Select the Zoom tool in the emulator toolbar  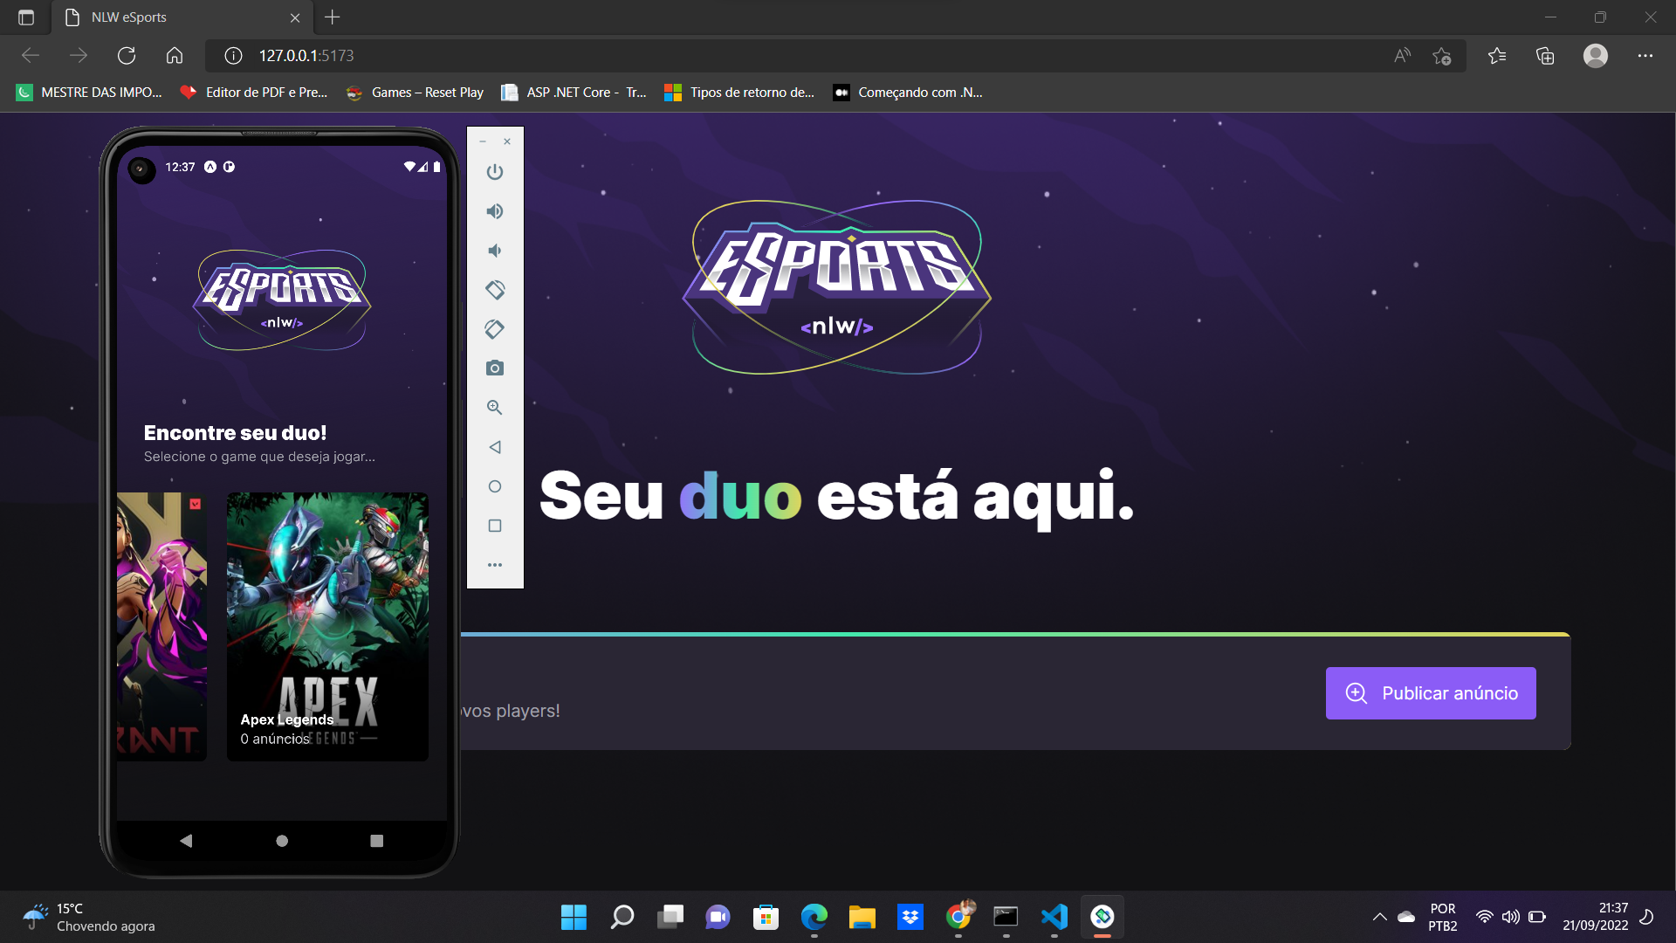[x=495, y=407]
